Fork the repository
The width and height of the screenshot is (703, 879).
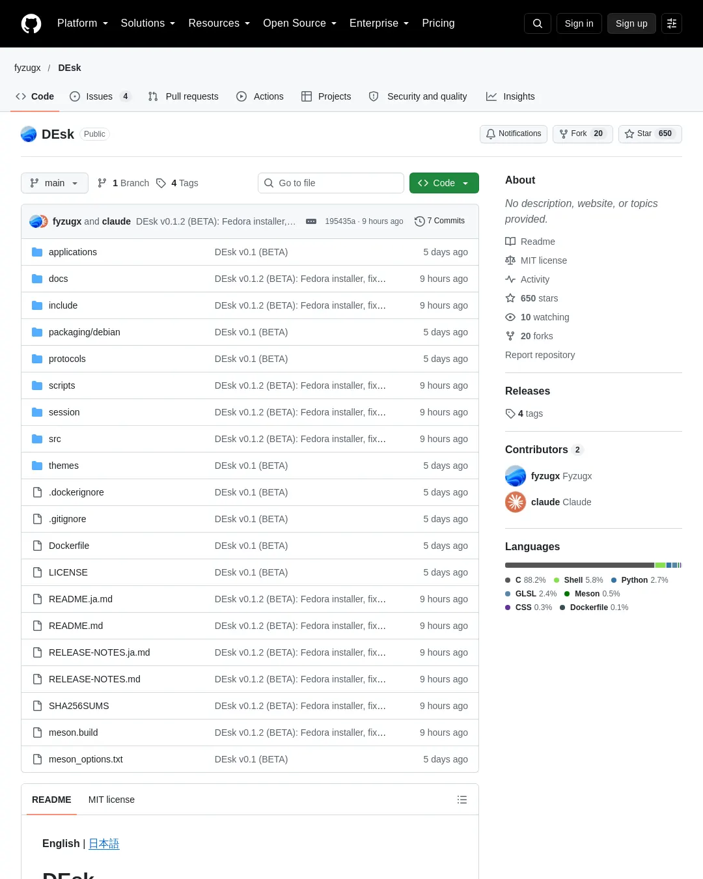pyautogui.click(x=583, y=133)
